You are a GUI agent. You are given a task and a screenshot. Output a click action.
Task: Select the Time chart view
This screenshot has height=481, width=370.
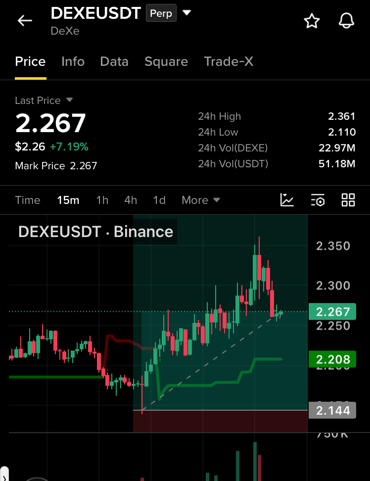point(28,200)
